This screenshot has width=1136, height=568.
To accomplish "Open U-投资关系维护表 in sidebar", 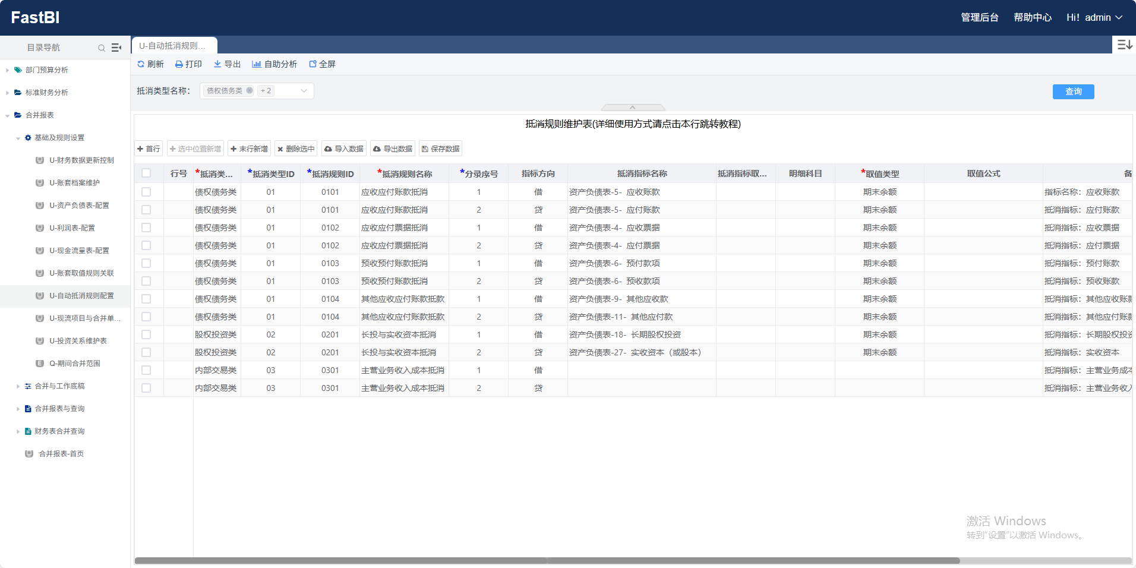I will point(78,341).
